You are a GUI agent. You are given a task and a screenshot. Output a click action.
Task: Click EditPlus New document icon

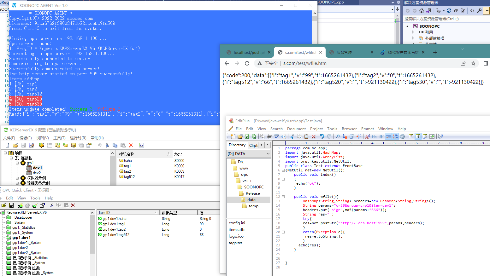[233, 136]
